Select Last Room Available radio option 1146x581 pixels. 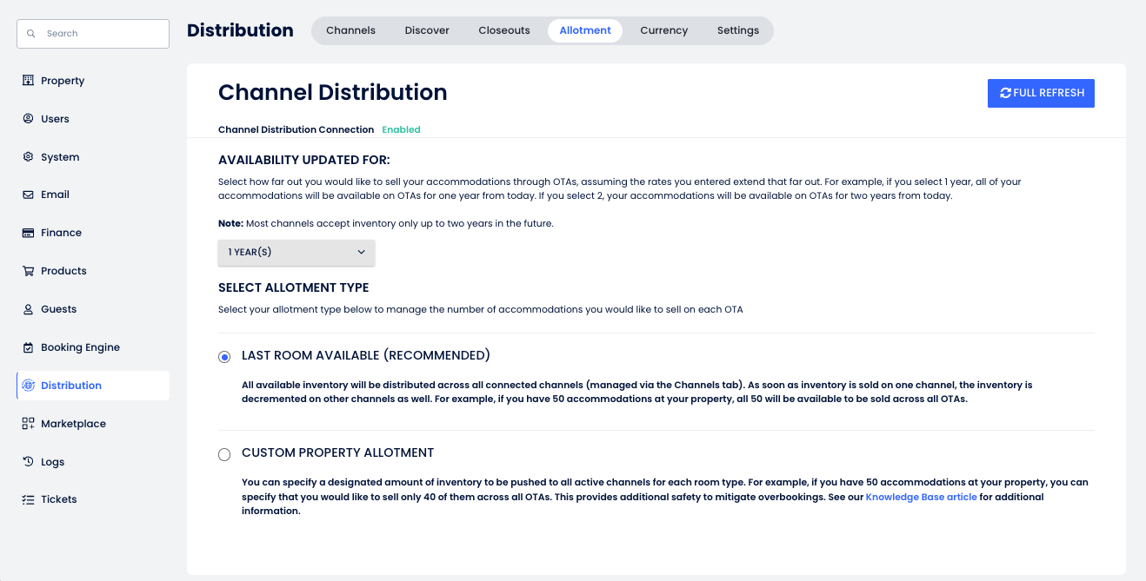224,356
